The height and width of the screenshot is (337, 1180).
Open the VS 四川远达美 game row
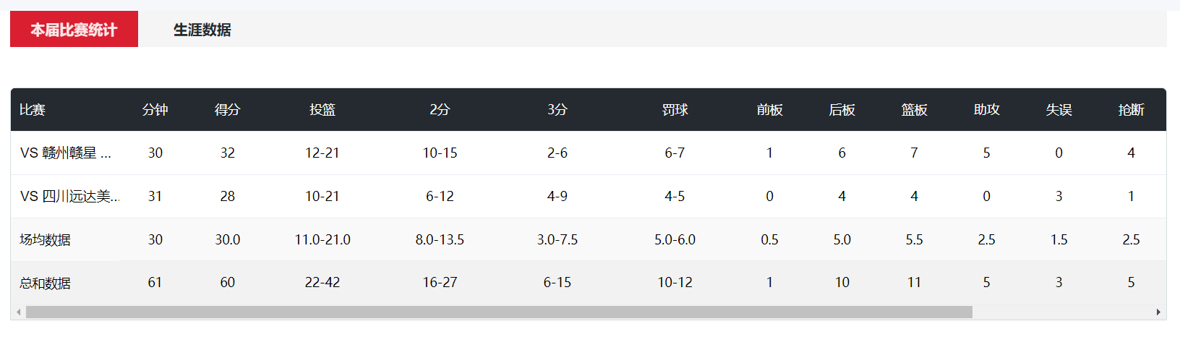pyautogui.click(x=69, y=197)
